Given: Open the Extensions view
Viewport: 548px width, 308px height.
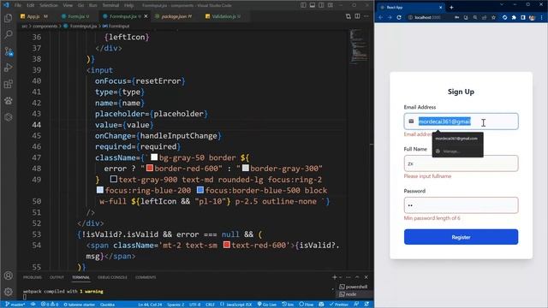Looking at the screenshot, I should tap(9, 84).
